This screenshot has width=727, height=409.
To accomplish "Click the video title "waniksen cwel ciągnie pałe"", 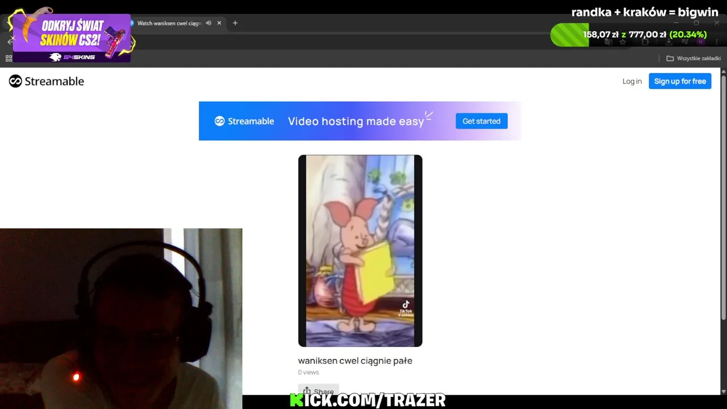I will pos(355,361).
